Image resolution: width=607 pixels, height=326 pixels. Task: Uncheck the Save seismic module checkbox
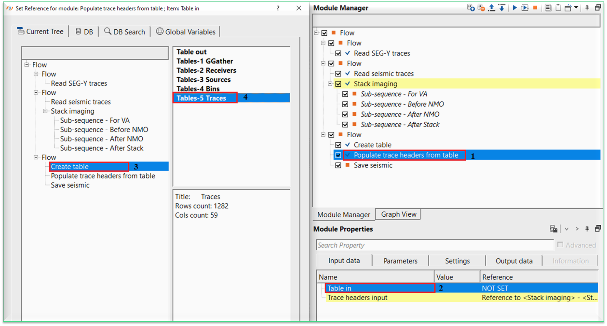338,165
